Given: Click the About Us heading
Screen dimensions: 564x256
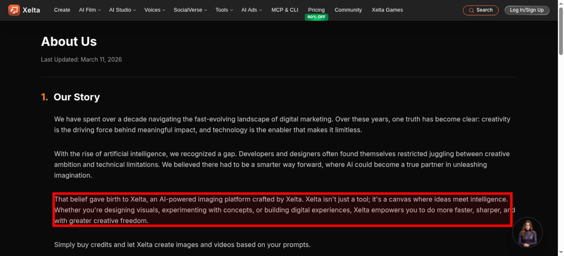Looking at the screenshot, I should click(x=69, y=41).
